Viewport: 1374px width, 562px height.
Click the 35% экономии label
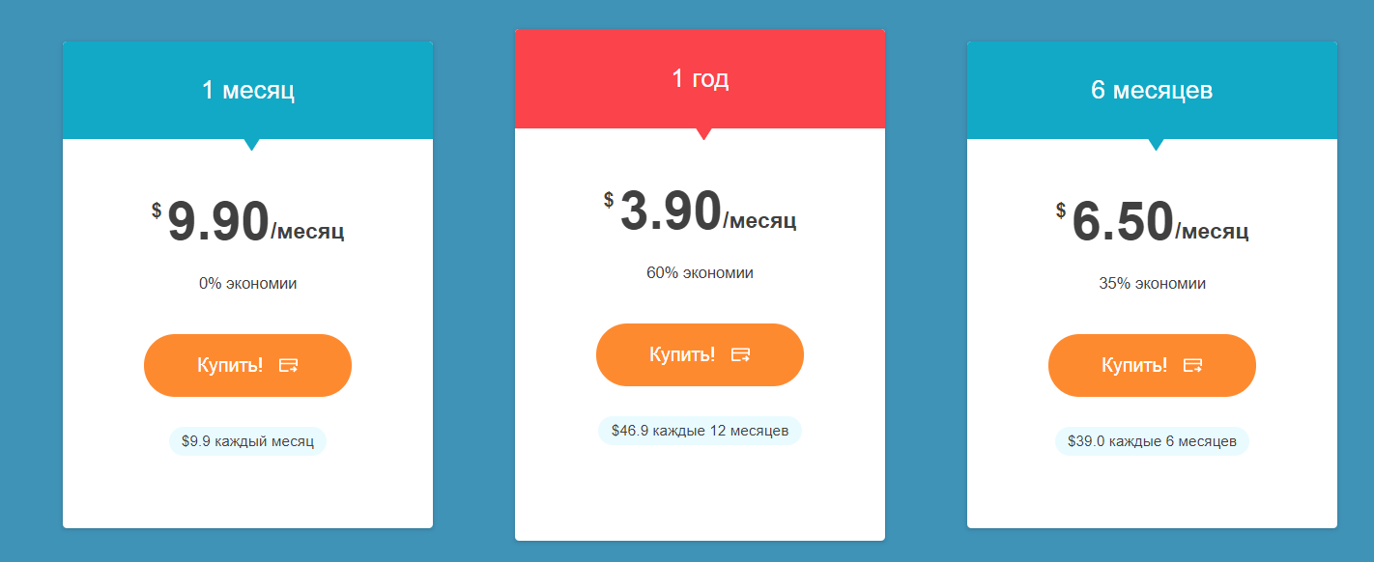point(1152,284)
